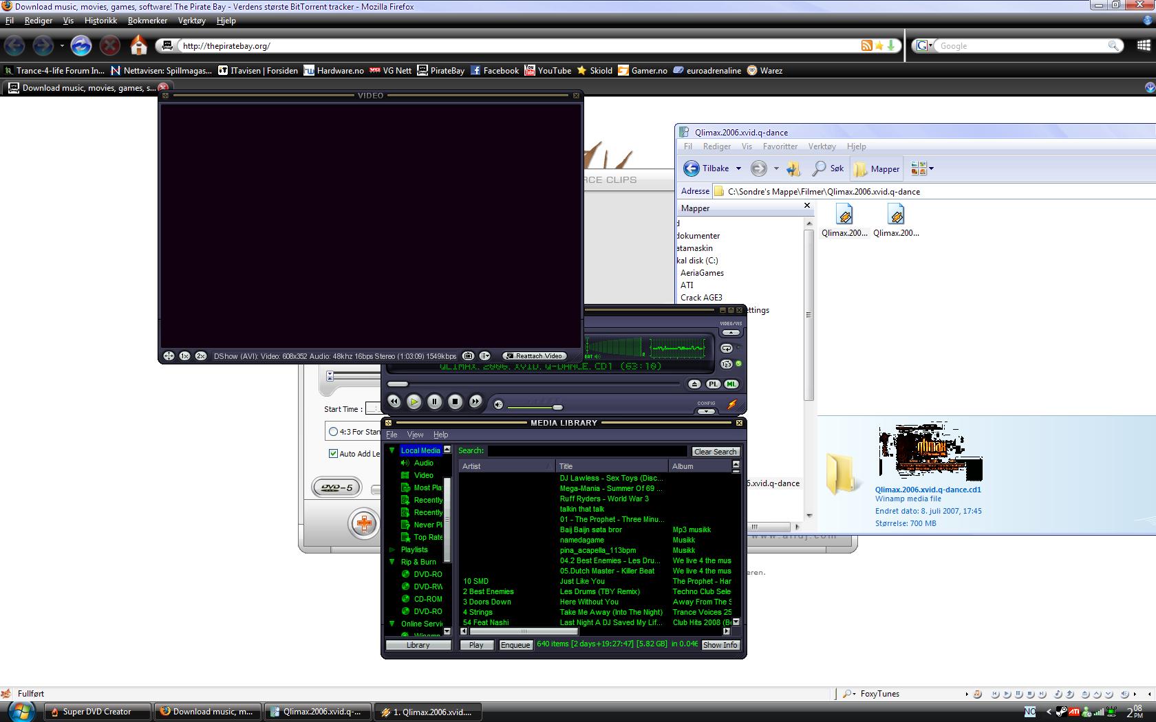Screen dimensions: 1156x722
Task: Select CD-ROM drive in Rip & Burn
Action: pyautogui.click(x=427, y=599)
